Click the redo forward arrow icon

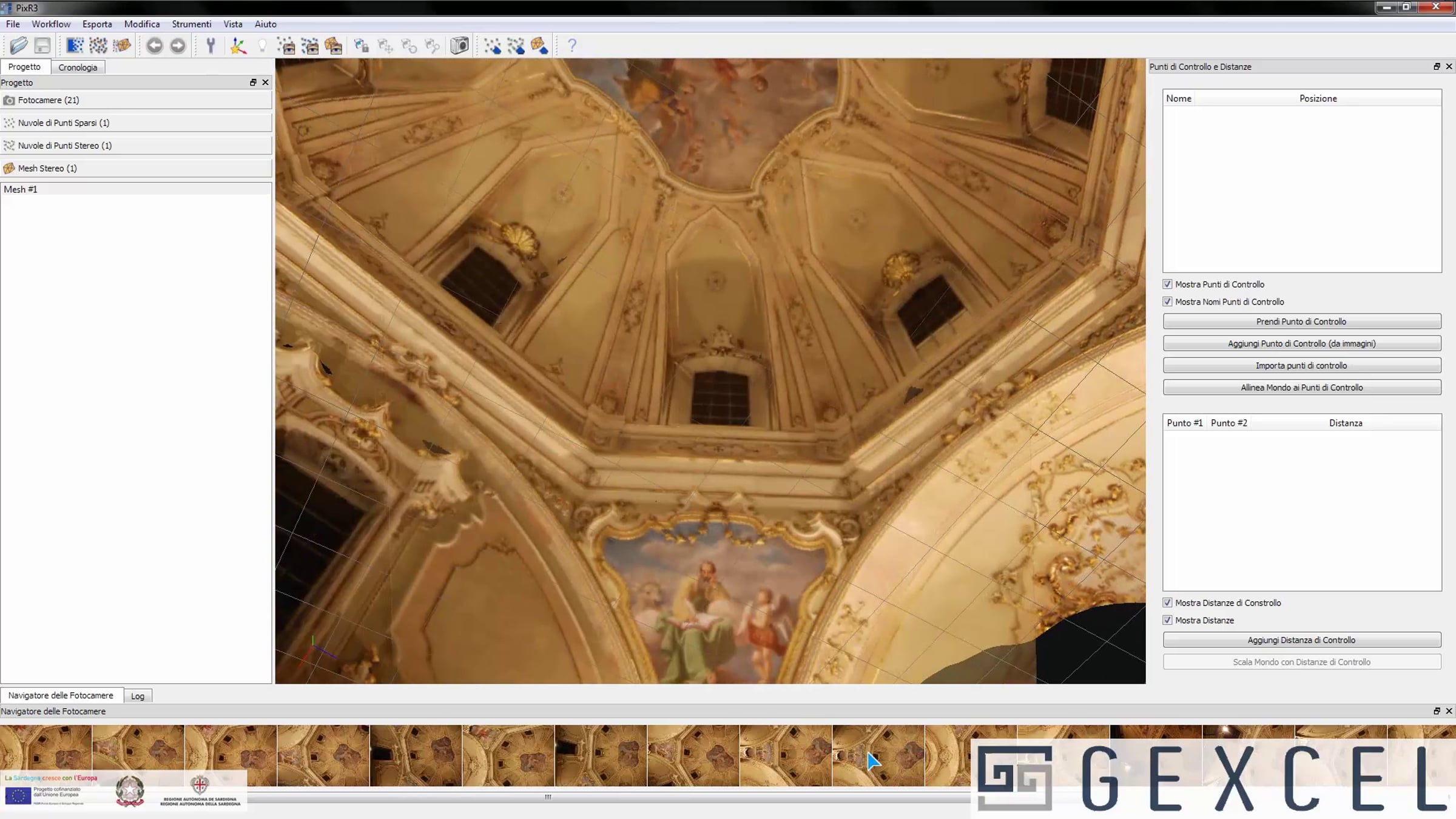click(x=178, y=45)
